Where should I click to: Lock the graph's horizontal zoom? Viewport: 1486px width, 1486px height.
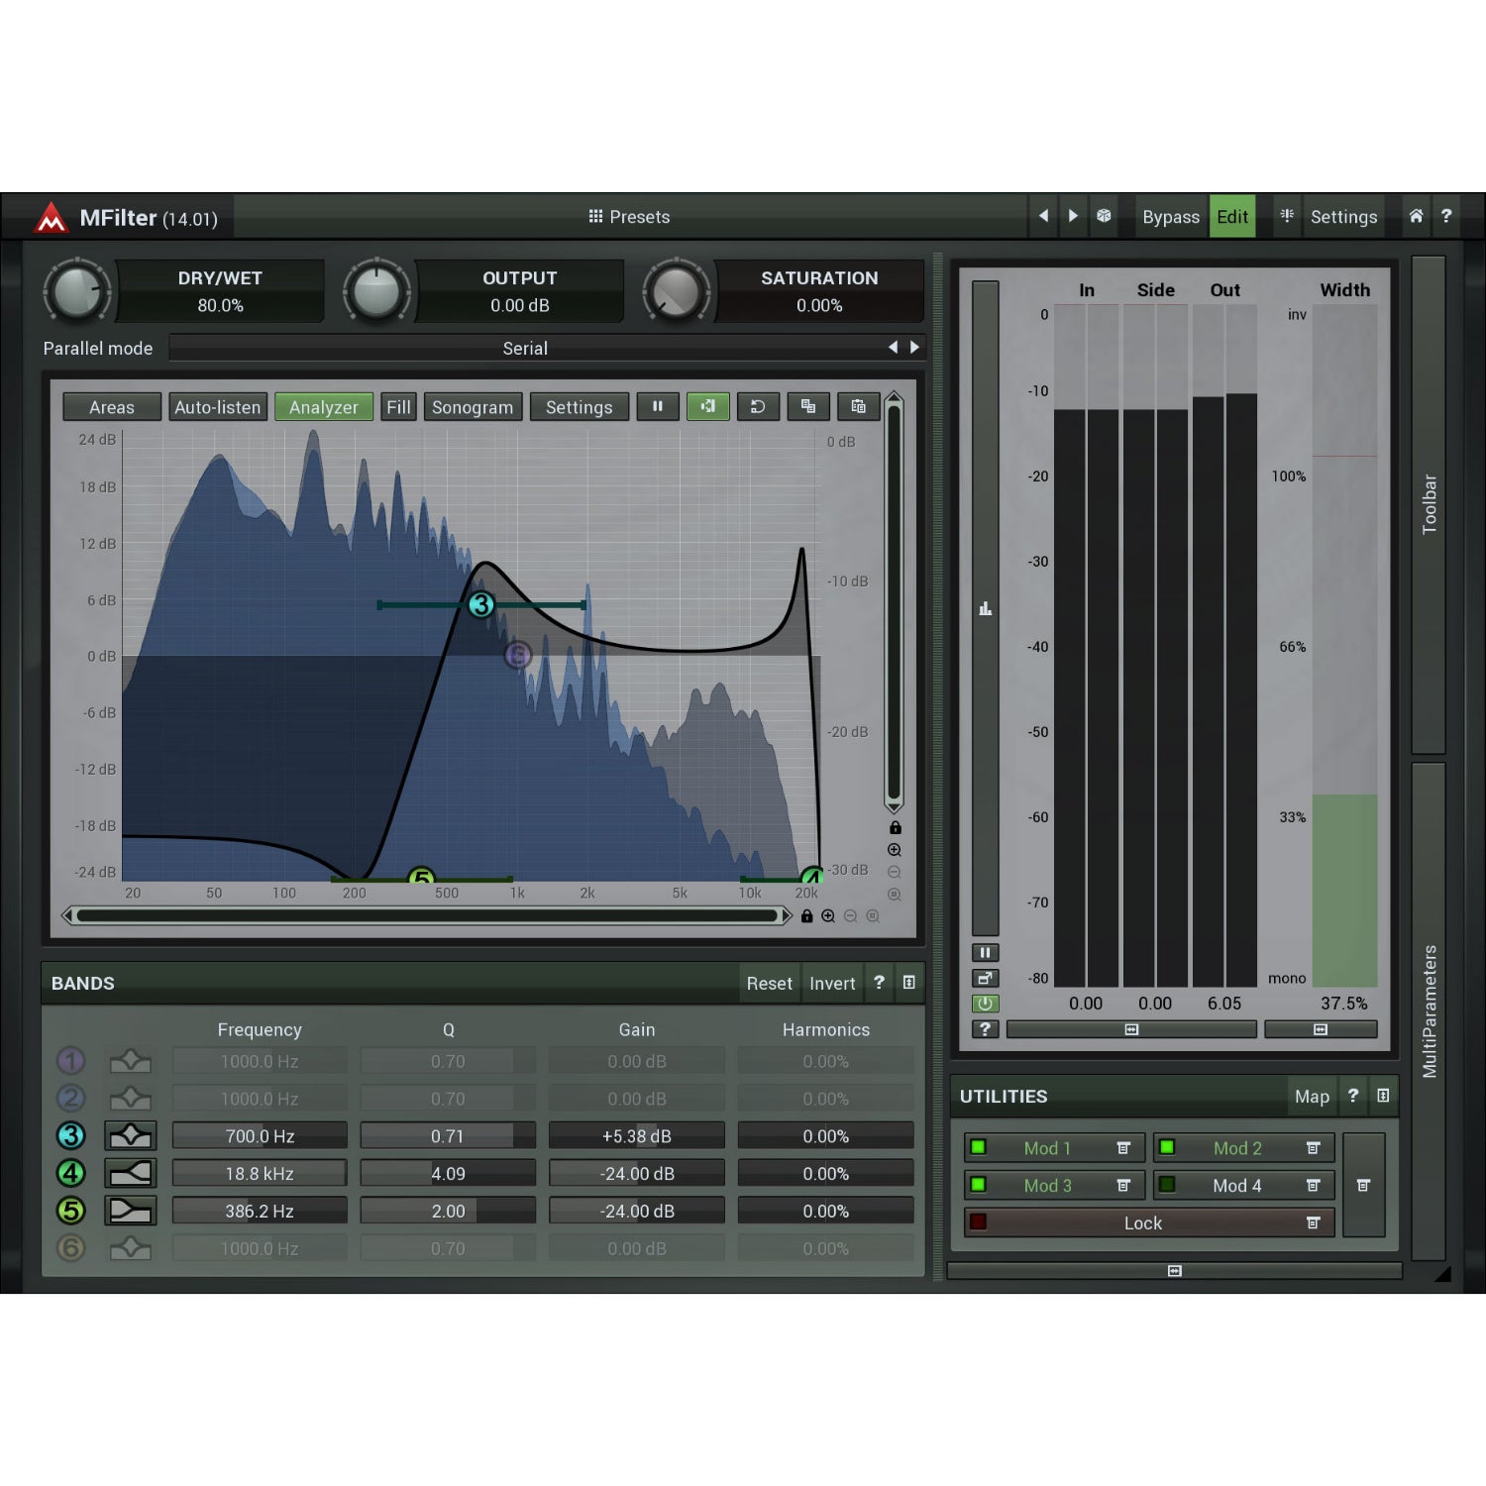click(806, 916)
